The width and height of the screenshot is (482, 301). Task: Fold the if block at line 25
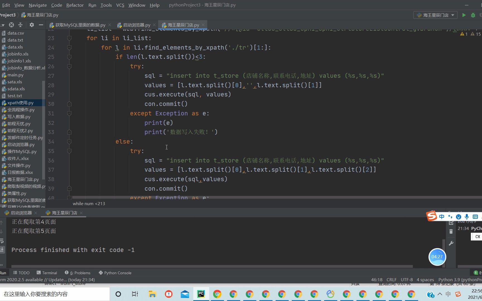click(x=69, y=57)
